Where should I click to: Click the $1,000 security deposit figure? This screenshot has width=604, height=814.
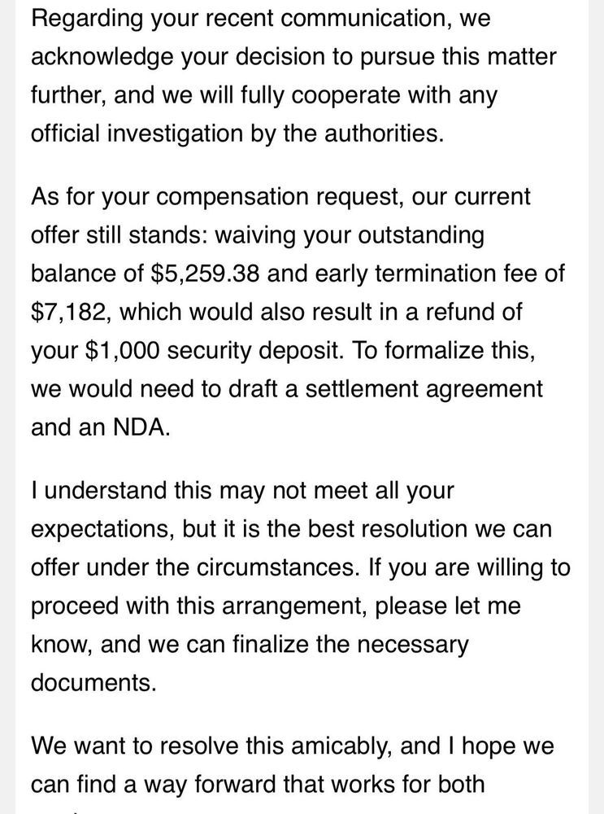[x=122, y=350]
